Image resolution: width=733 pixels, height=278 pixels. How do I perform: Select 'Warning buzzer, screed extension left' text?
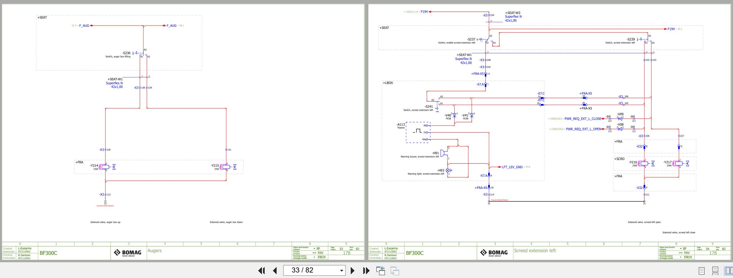[420, 157]
